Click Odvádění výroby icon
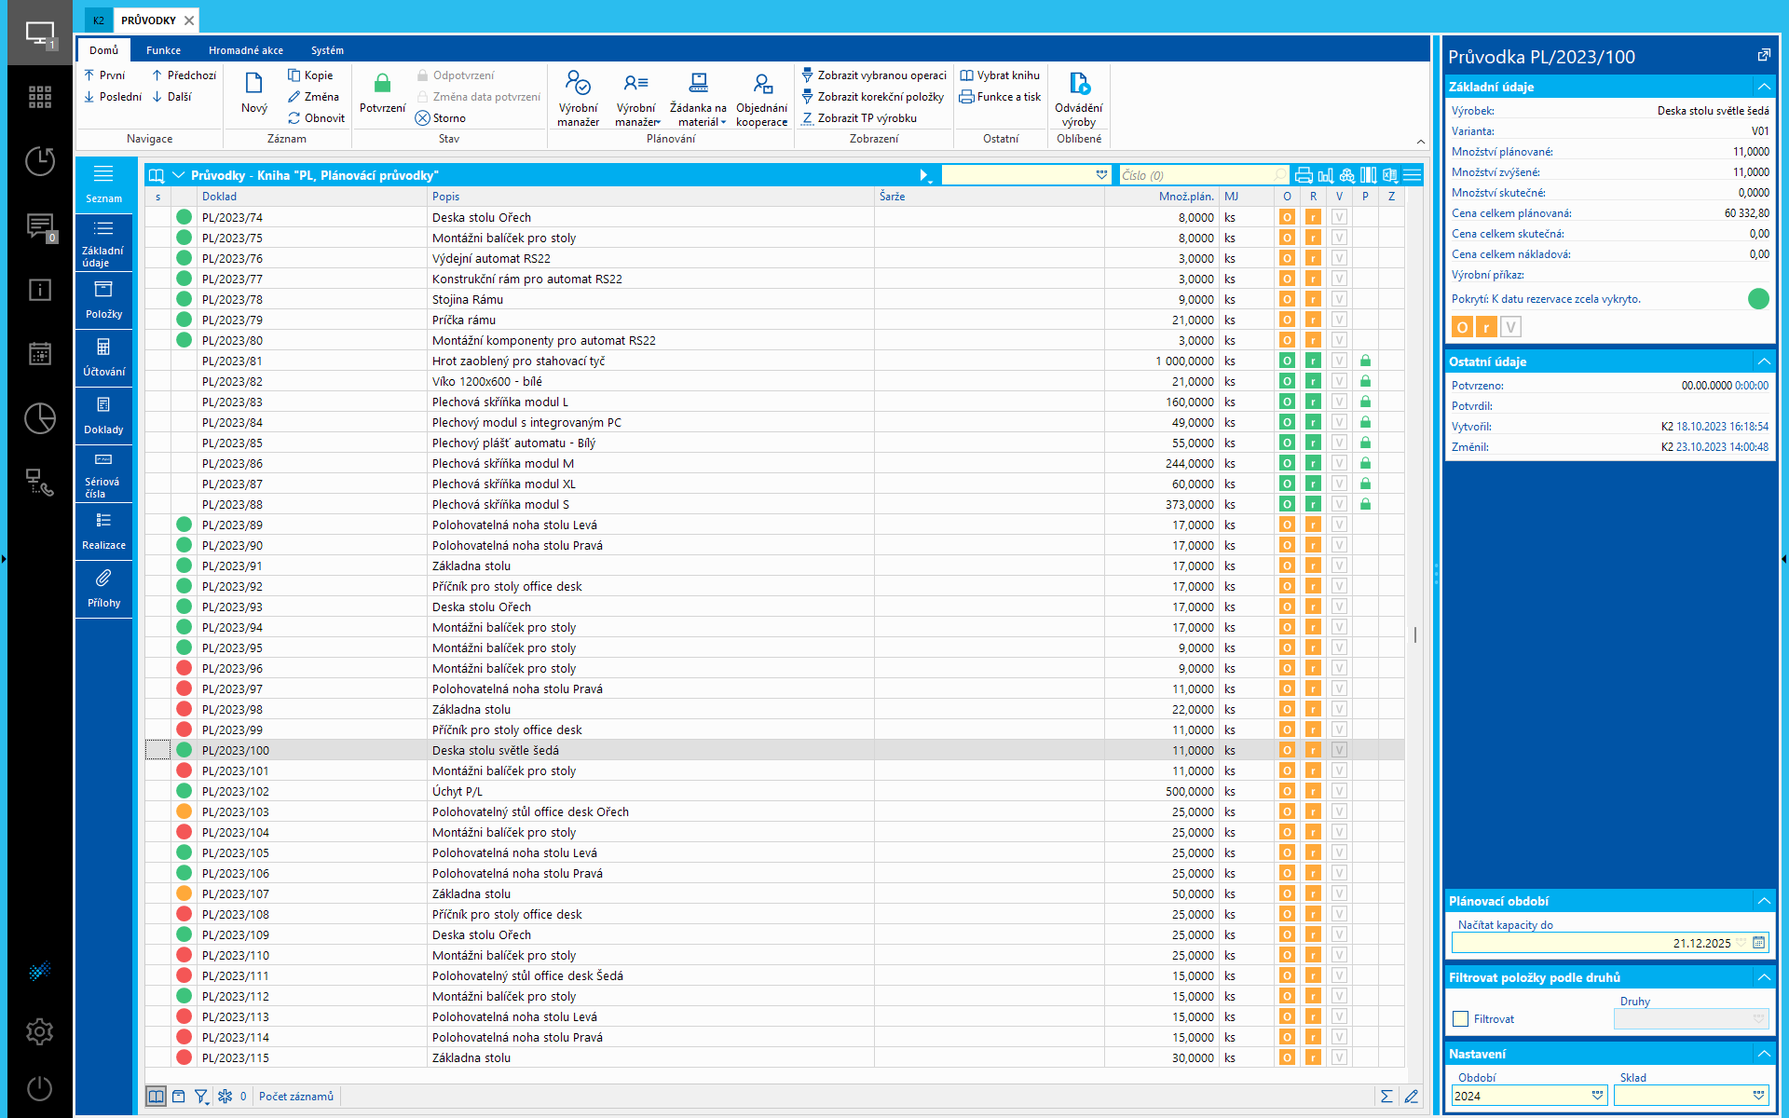1789x1118 pixels. [x=1078, y=84]
